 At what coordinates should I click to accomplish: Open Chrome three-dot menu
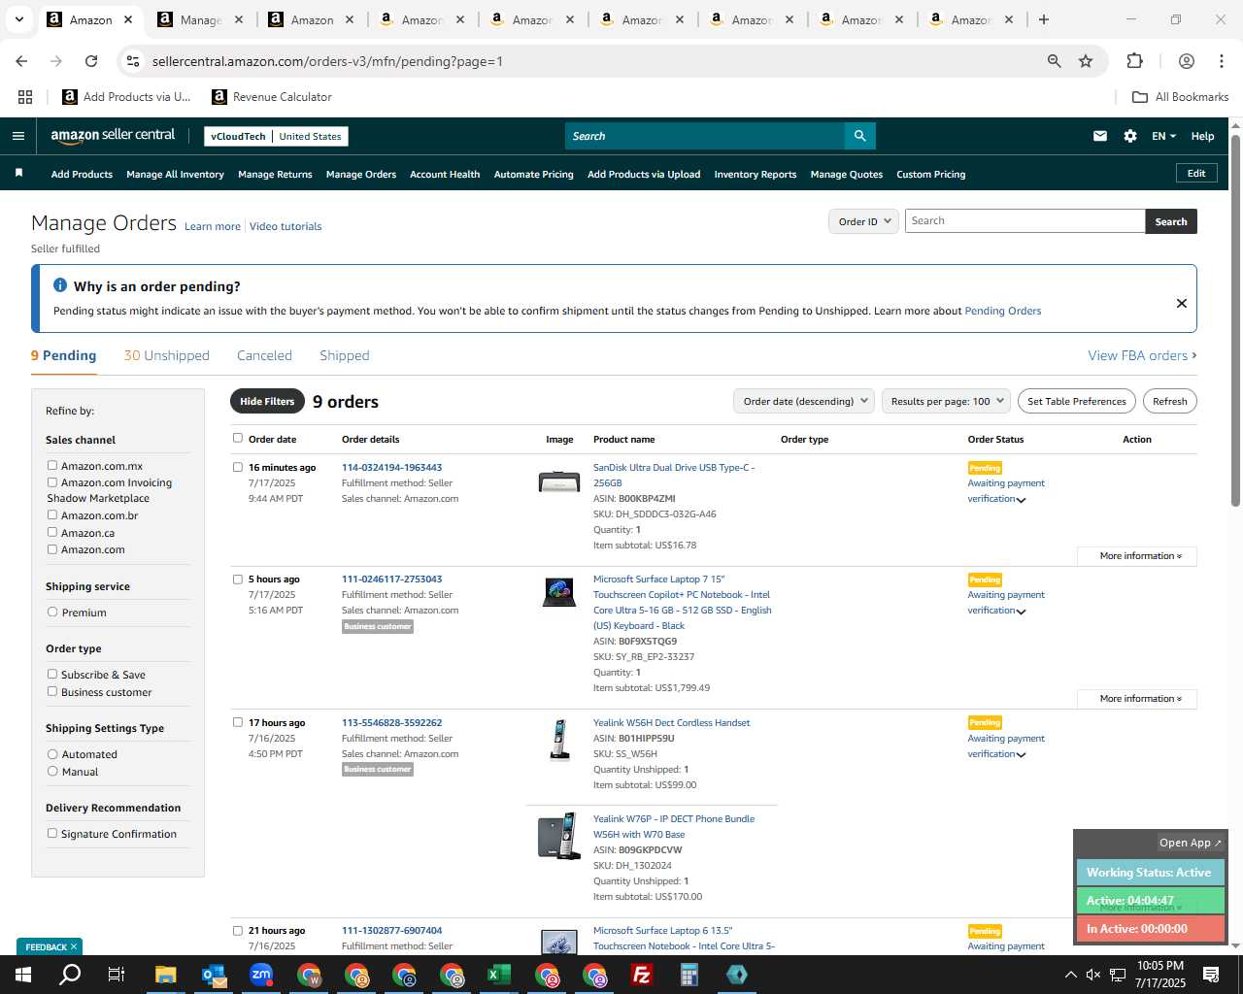click(x=1221, y=61)
